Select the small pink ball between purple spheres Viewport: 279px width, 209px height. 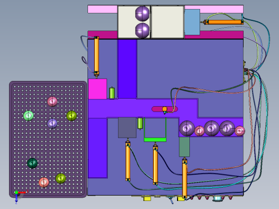click(199, 131)
